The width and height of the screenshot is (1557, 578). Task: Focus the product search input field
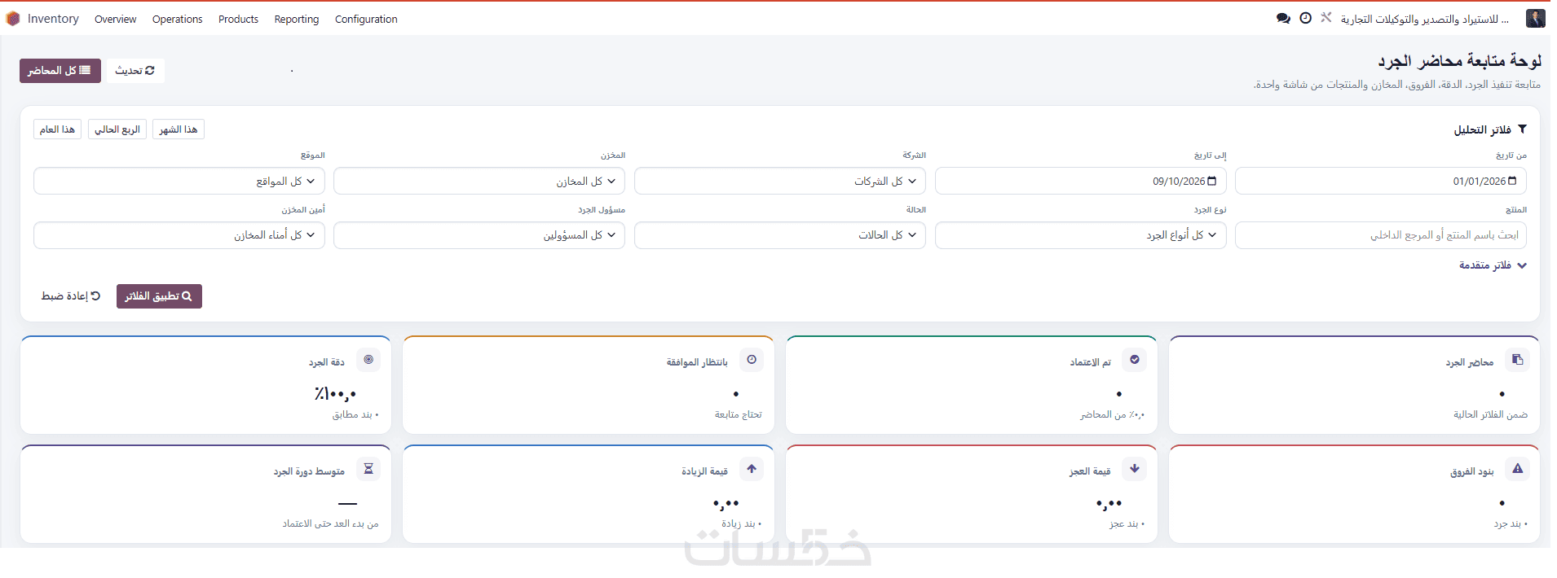(x=1381, y=235)
